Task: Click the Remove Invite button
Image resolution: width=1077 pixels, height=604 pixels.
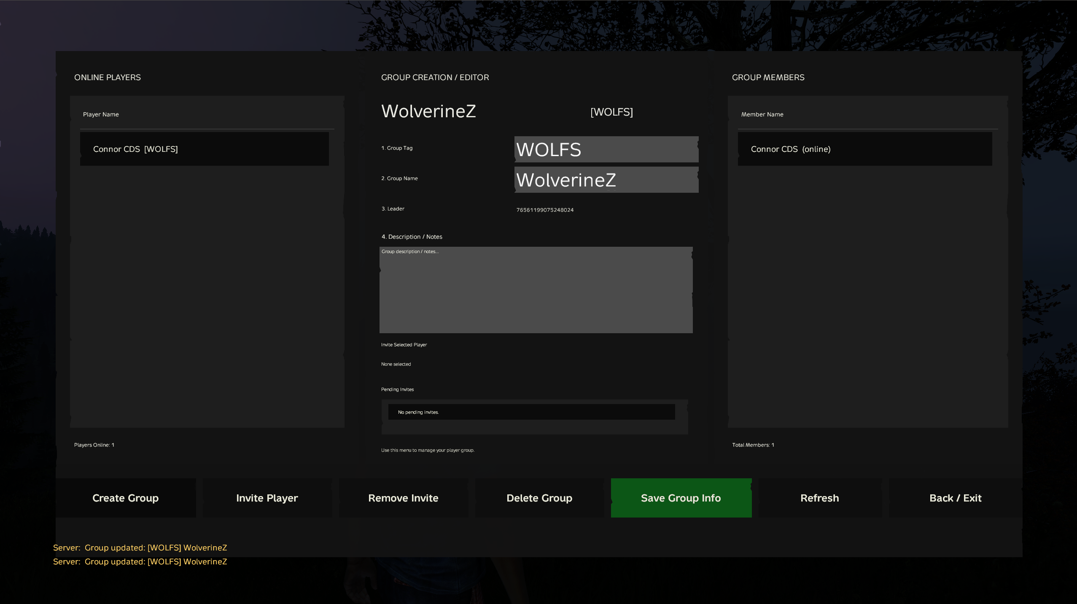Action: pos(403,498)
